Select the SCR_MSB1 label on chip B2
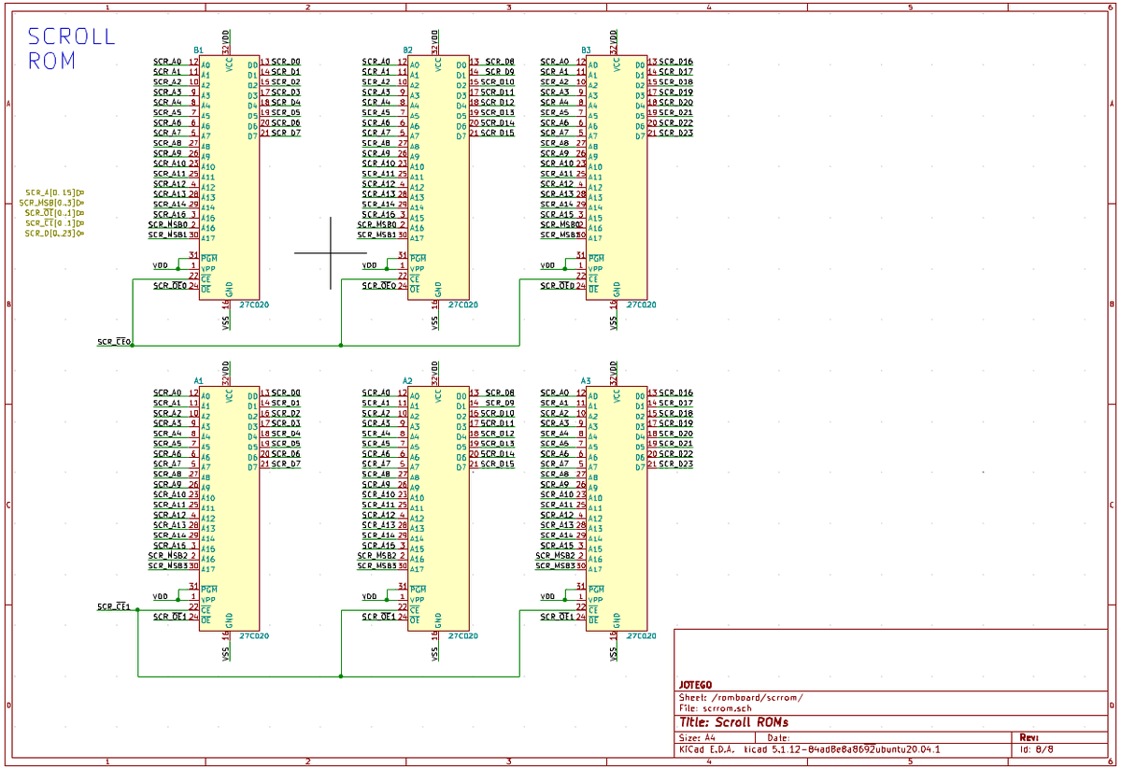1121x769 pixels. 378,235
